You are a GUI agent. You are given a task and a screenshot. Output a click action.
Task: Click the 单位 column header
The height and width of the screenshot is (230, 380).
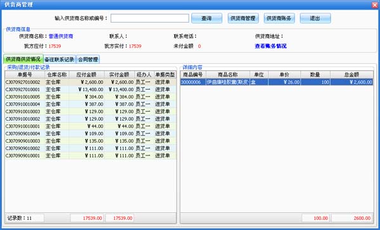pyautogui.click(x=259, y=75)
